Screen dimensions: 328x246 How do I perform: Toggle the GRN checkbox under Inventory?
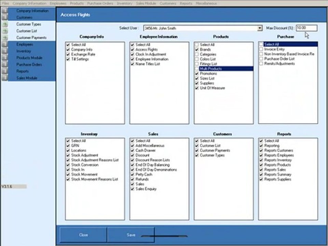click(68, 146)
